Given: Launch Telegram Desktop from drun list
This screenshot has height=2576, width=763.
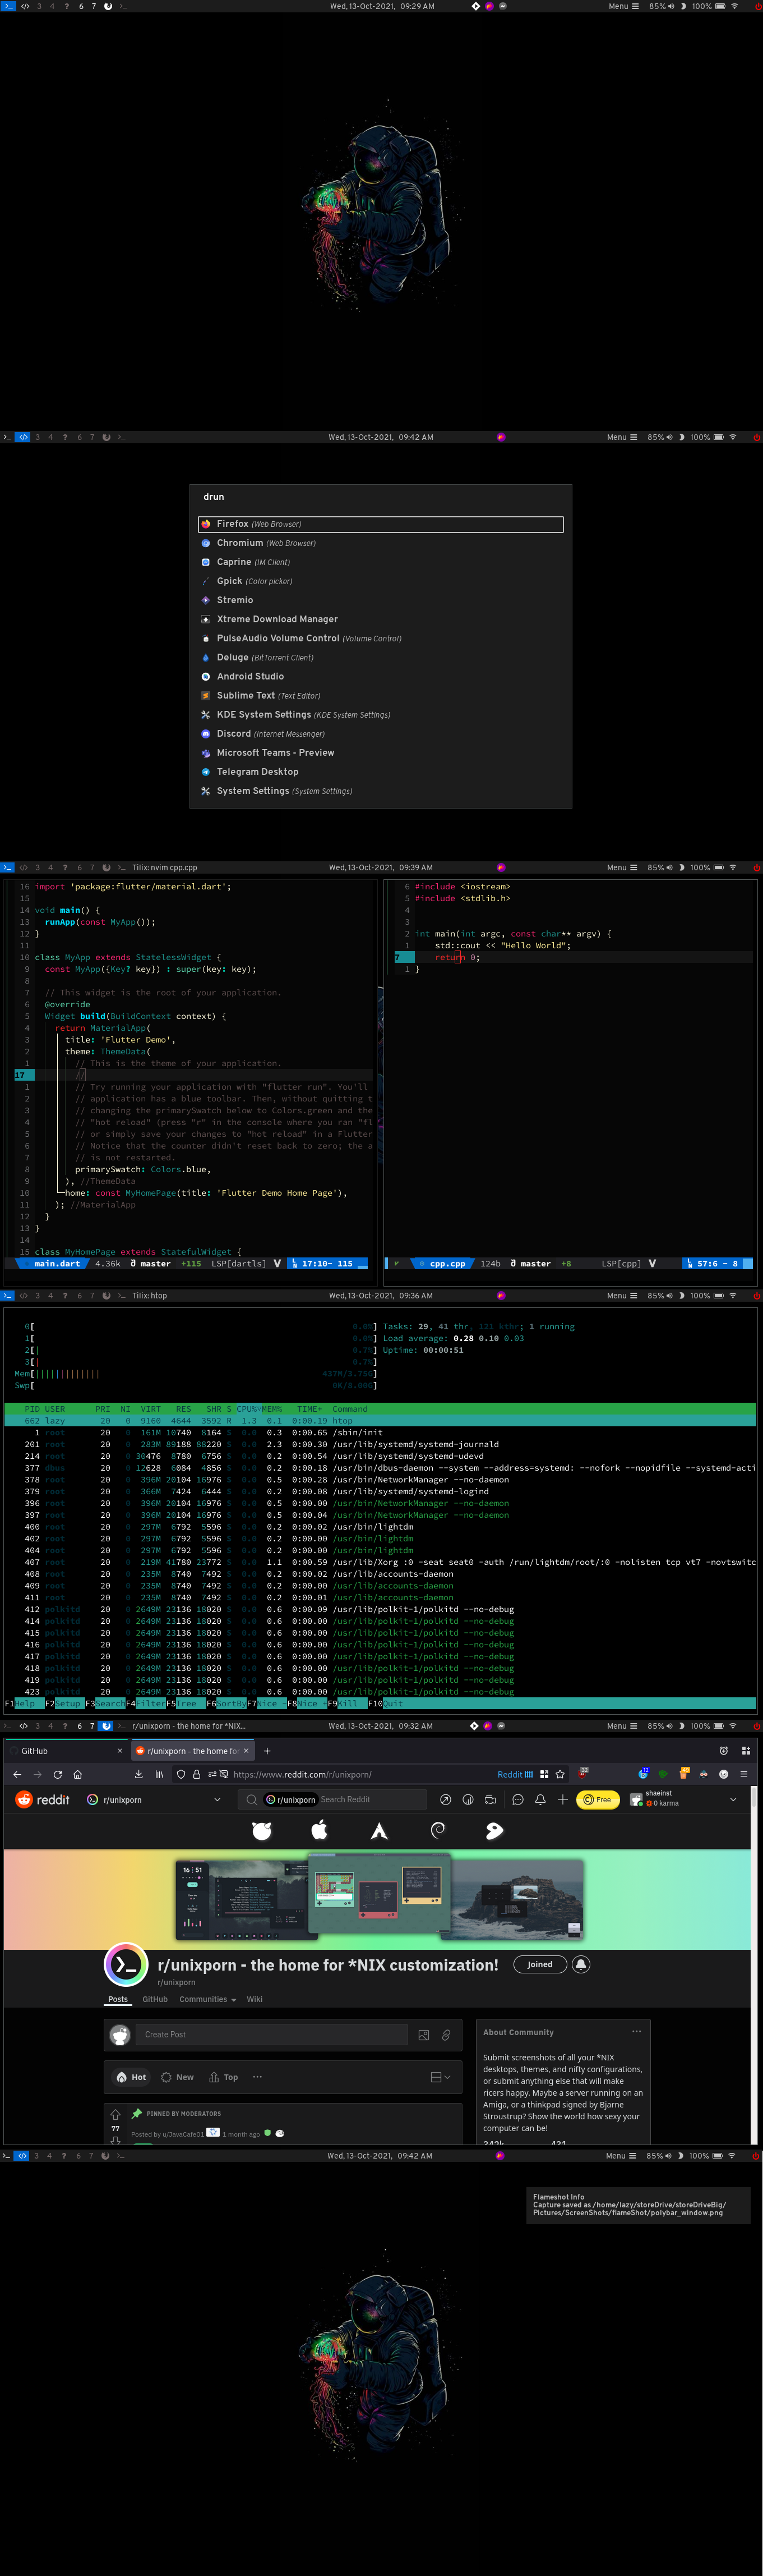Looking at the screenshot, I should tap(381, 772).
